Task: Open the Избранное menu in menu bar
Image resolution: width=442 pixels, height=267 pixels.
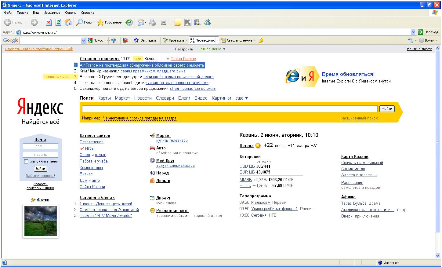Action: [52, 13]
